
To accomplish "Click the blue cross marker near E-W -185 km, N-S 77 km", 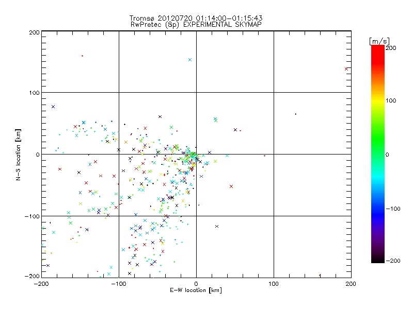I will coord(53,107).
